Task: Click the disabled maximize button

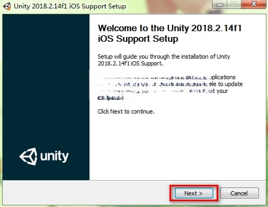Action: click(x=234, y=4)
